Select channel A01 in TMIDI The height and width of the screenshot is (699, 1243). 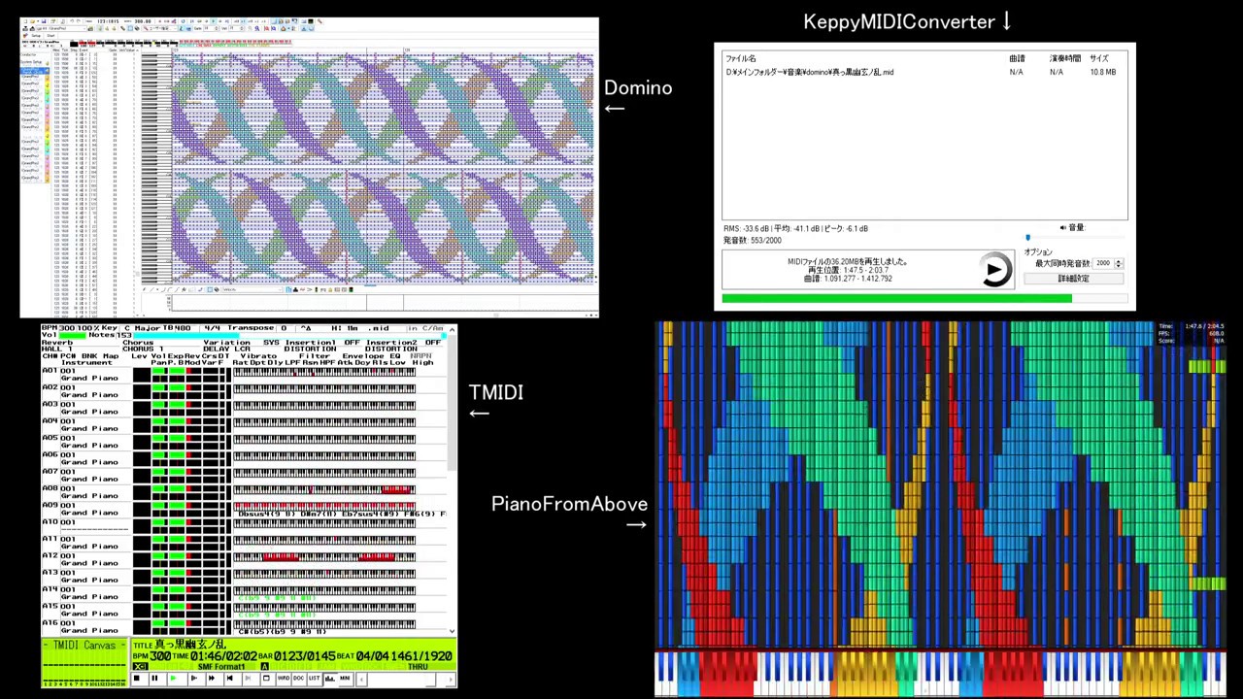click(x=50, y=371)
